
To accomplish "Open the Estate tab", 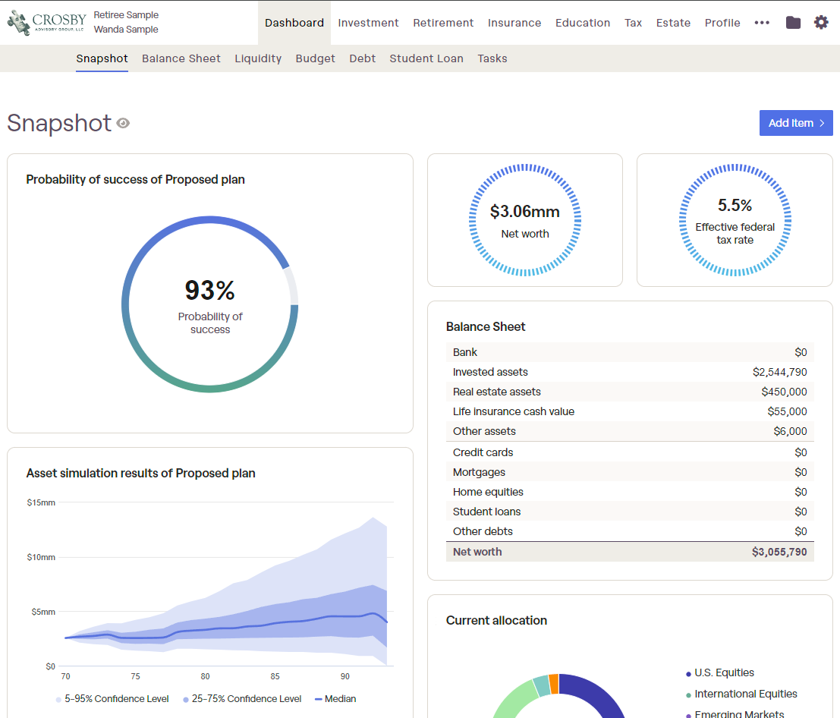I will click(x=673, y=23).
